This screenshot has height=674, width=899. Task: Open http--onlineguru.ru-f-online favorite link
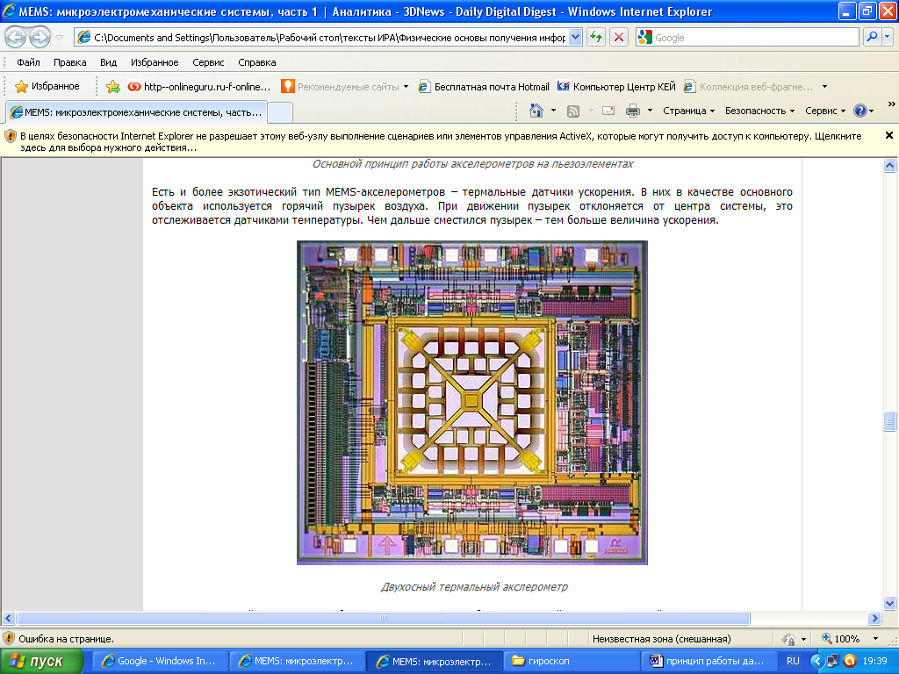[199, 87]
